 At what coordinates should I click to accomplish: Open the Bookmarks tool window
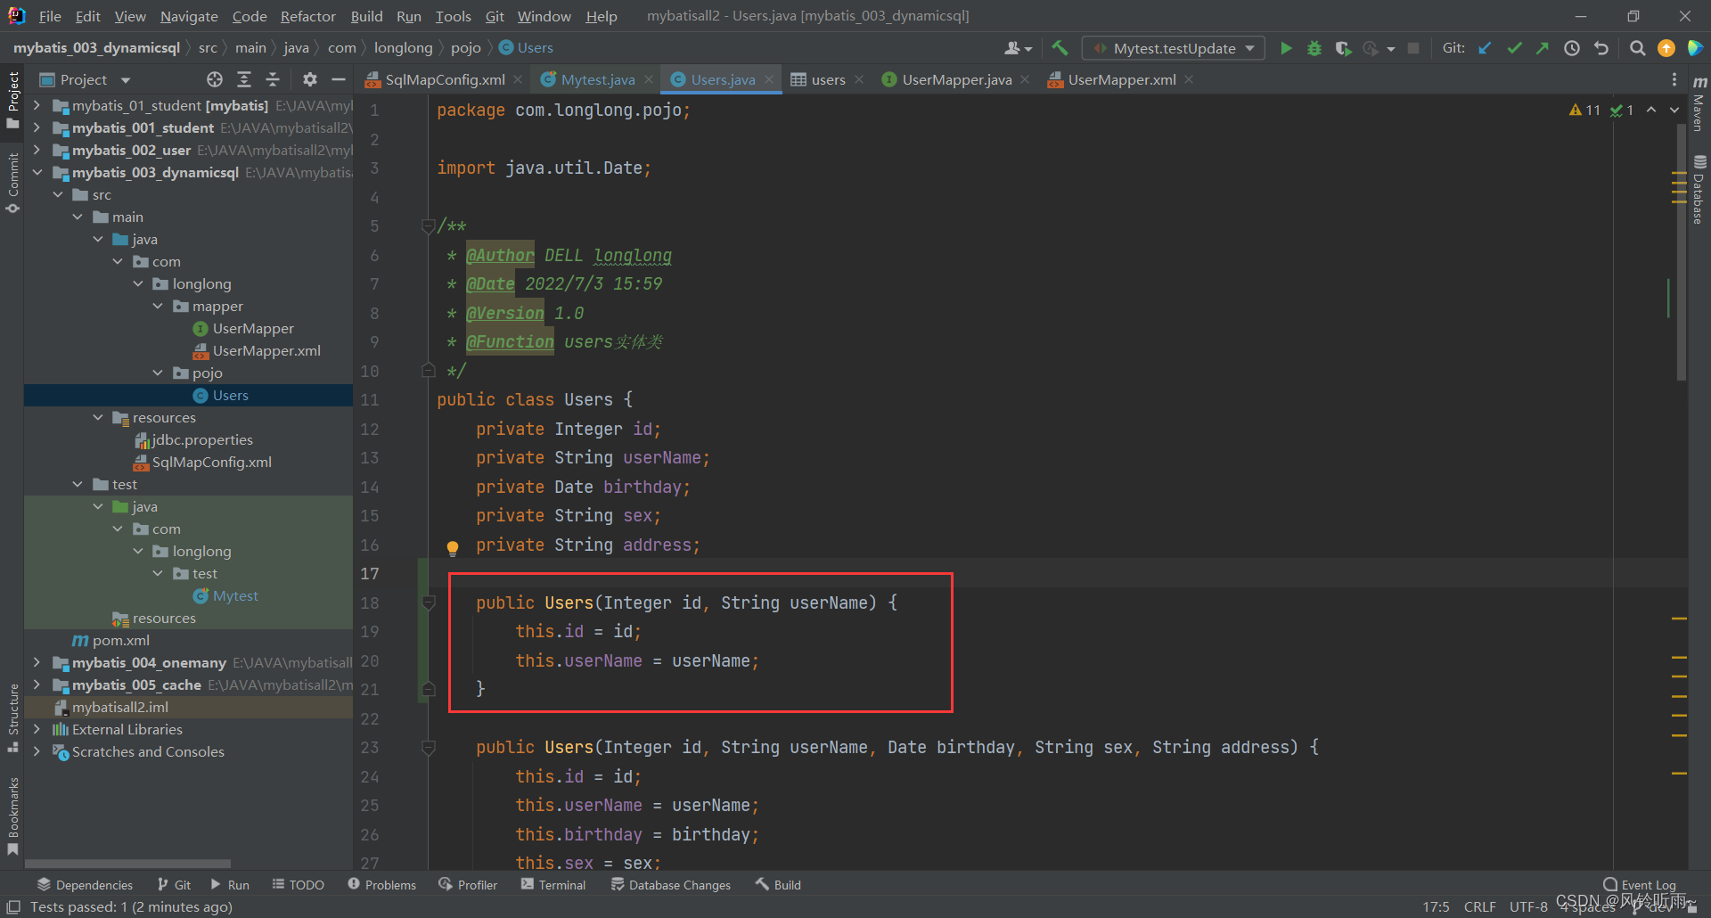(x=12, y=816)
